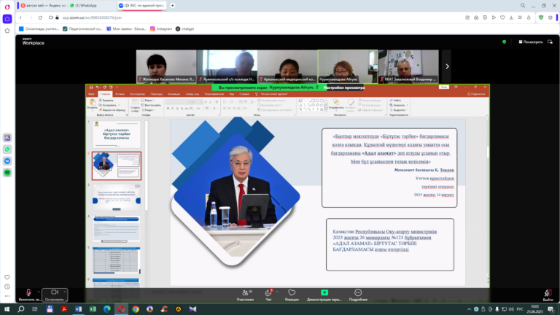The image size is (560, 315).
Task: Click the Zoom pop-out window icon
Action: (x=550, y=42)
